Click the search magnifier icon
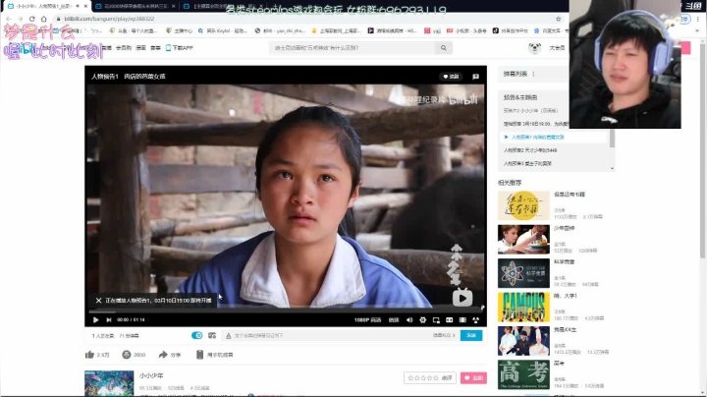The height and width of the screenshot is (397, 707). pos(444,48)
